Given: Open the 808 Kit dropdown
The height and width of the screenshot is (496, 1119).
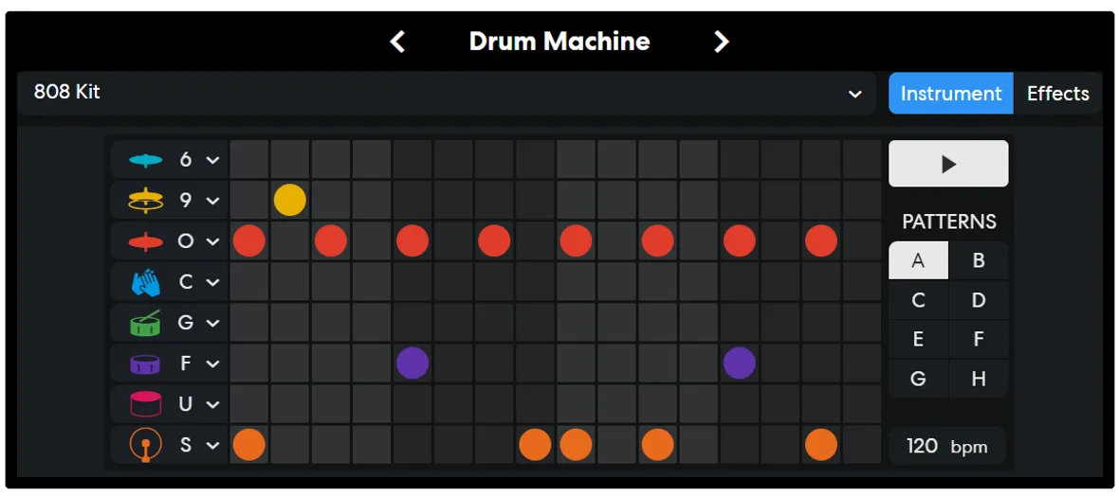Looking at the screenshot, I should pyautogui.click(x=447, y=94).
